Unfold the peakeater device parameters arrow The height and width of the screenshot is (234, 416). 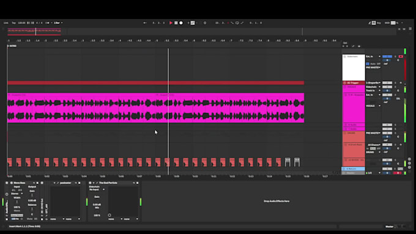pyautogui.click(x=54, y=183)
